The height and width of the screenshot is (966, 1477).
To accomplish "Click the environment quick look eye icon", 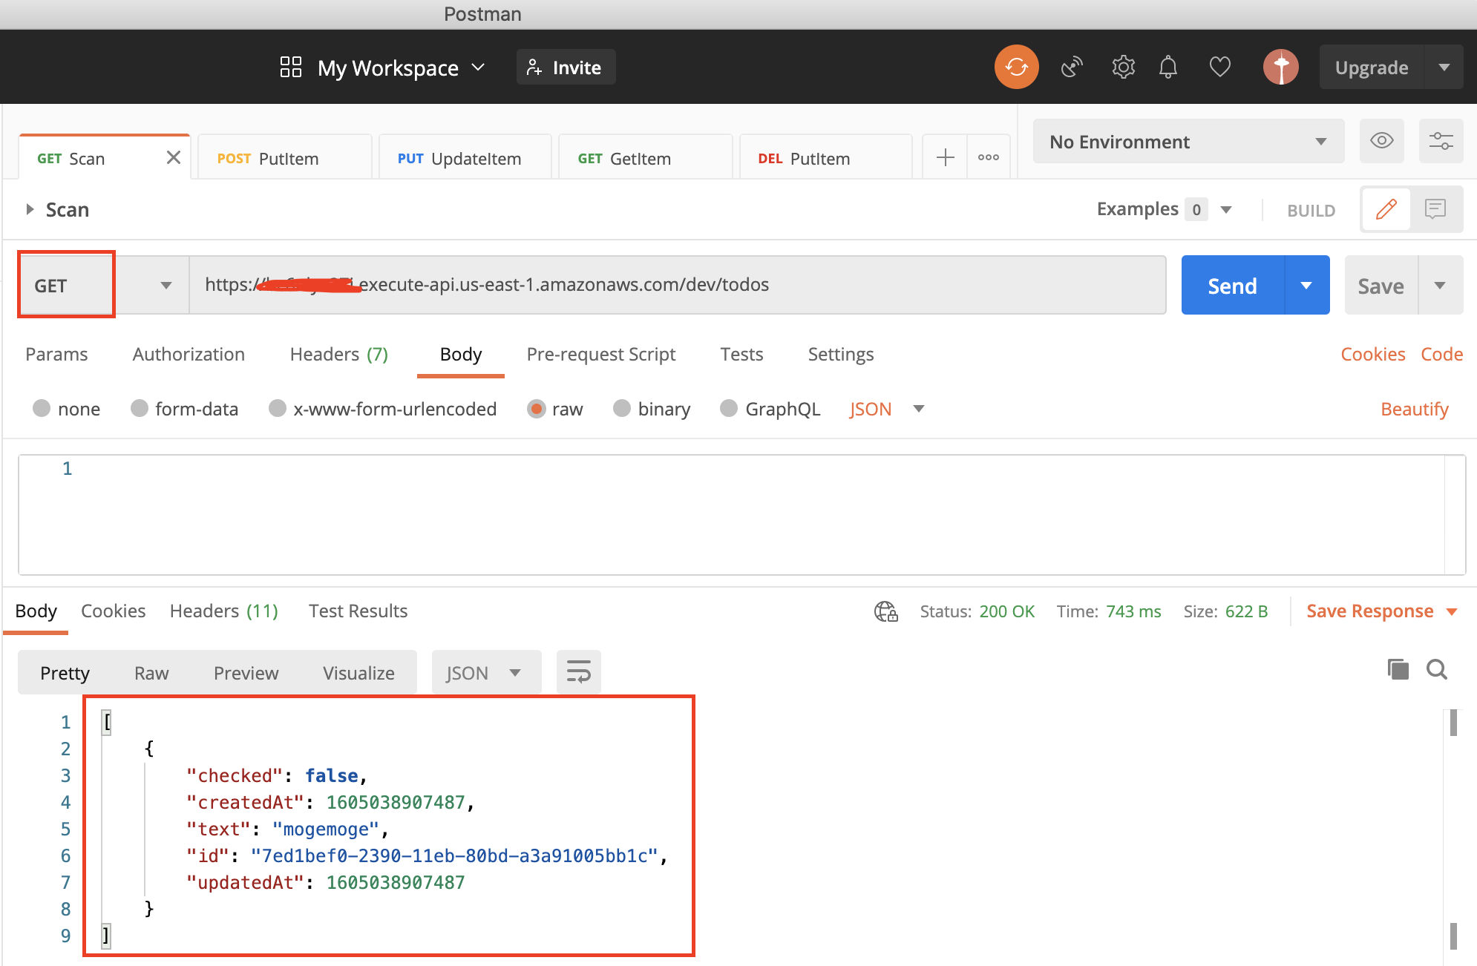I will (x=1381, y=141).
